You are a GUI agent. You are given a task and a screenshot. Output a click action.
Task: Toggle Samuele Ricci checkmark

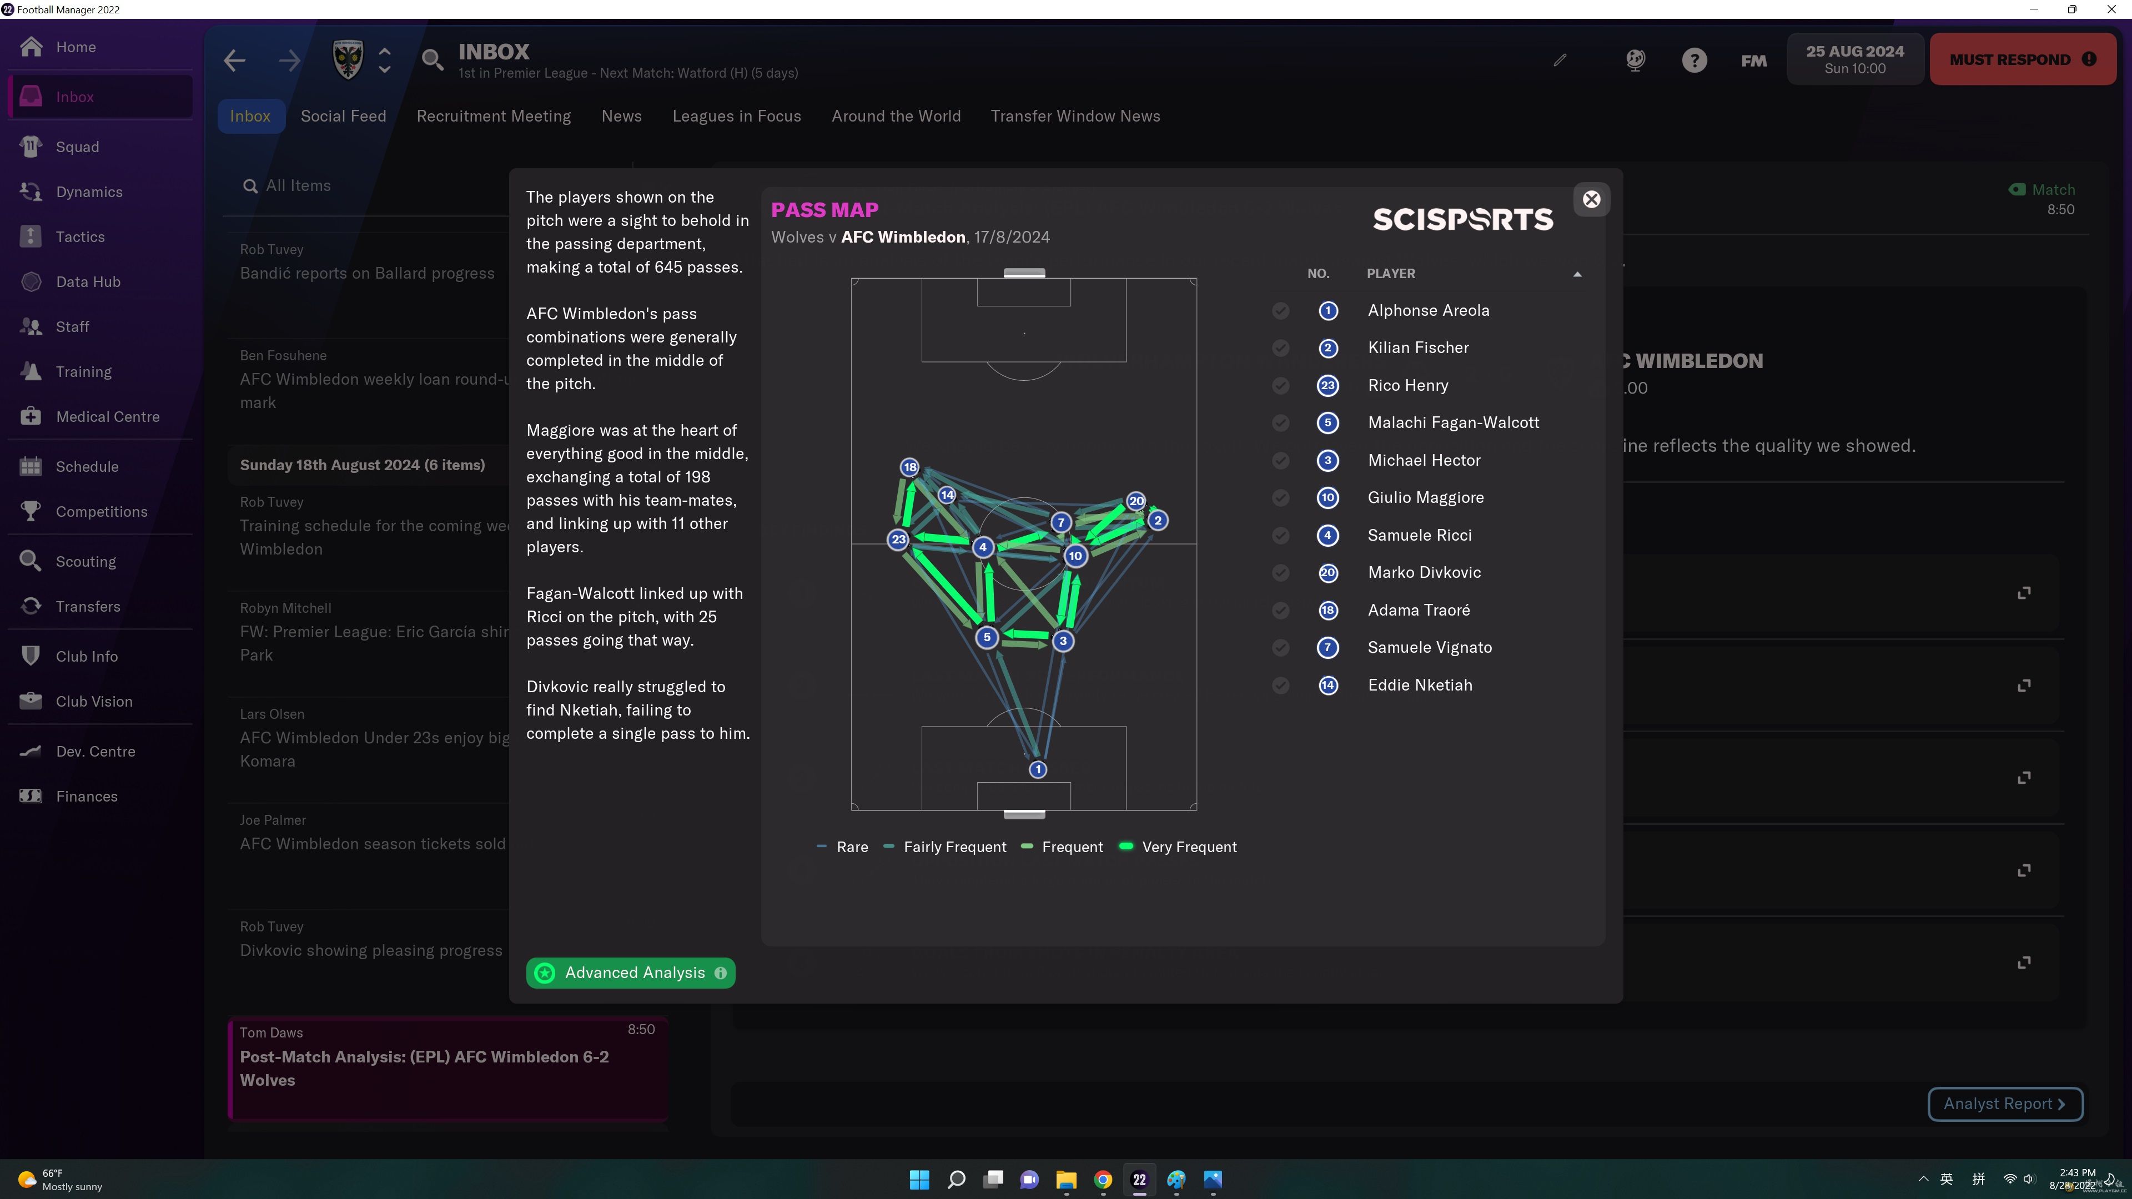1280,535
